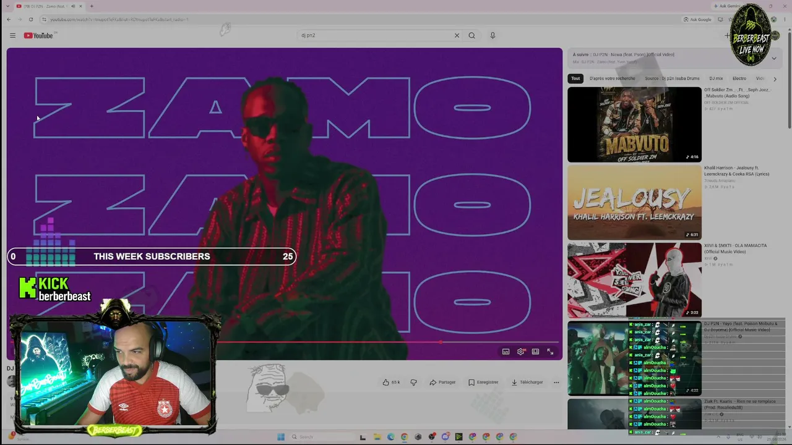
Task: Go to the YouTube home logo
Action: point(38,35)
